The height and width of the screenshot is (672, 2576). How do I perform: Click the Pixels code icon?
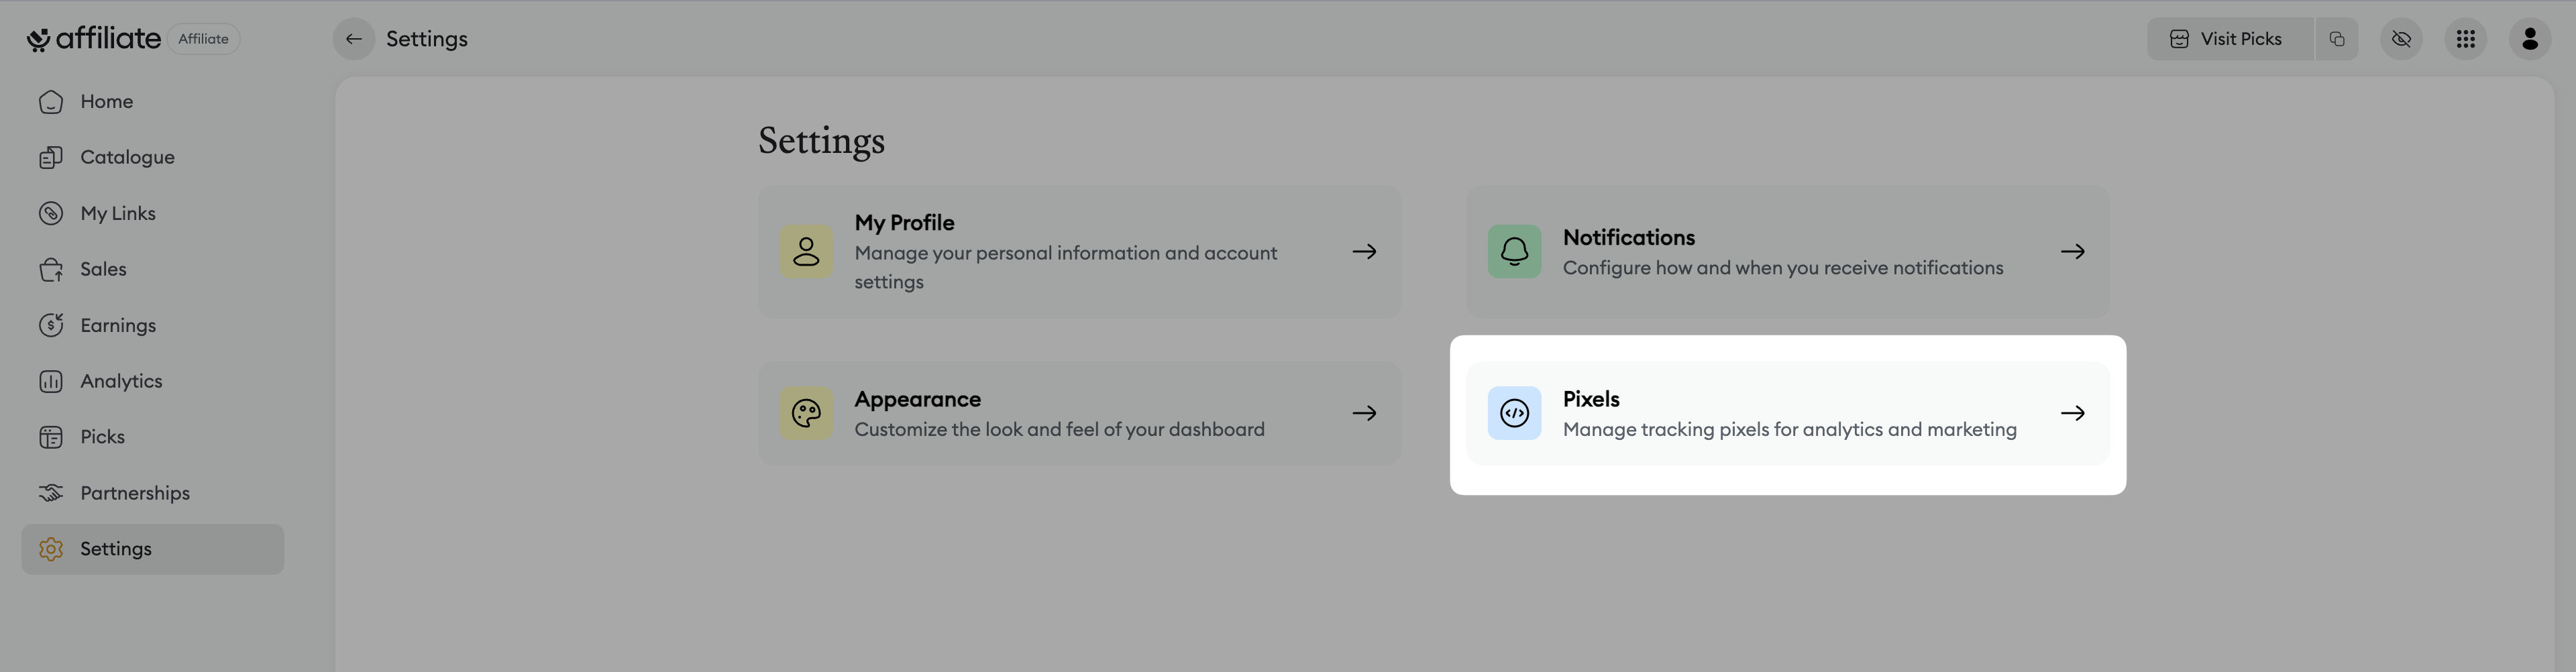[x=1514, y=413]
